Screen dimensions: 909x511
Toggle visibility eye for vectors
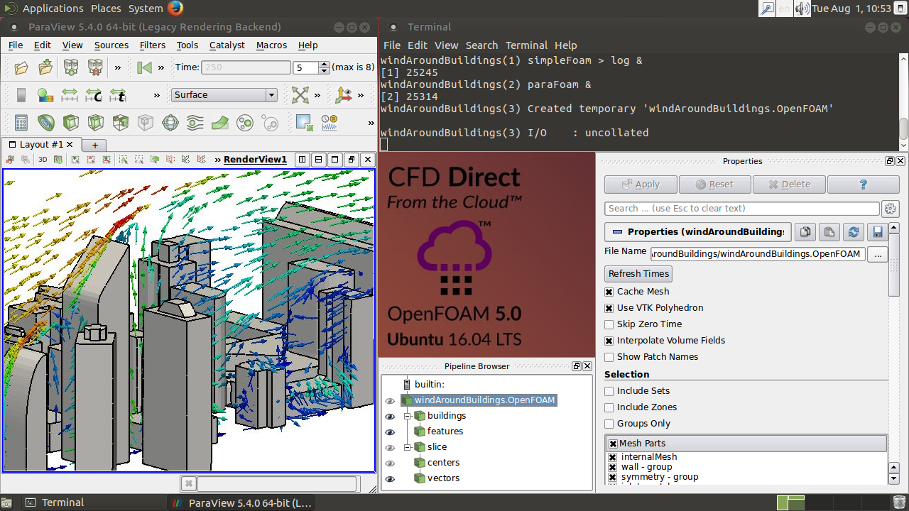390,478
